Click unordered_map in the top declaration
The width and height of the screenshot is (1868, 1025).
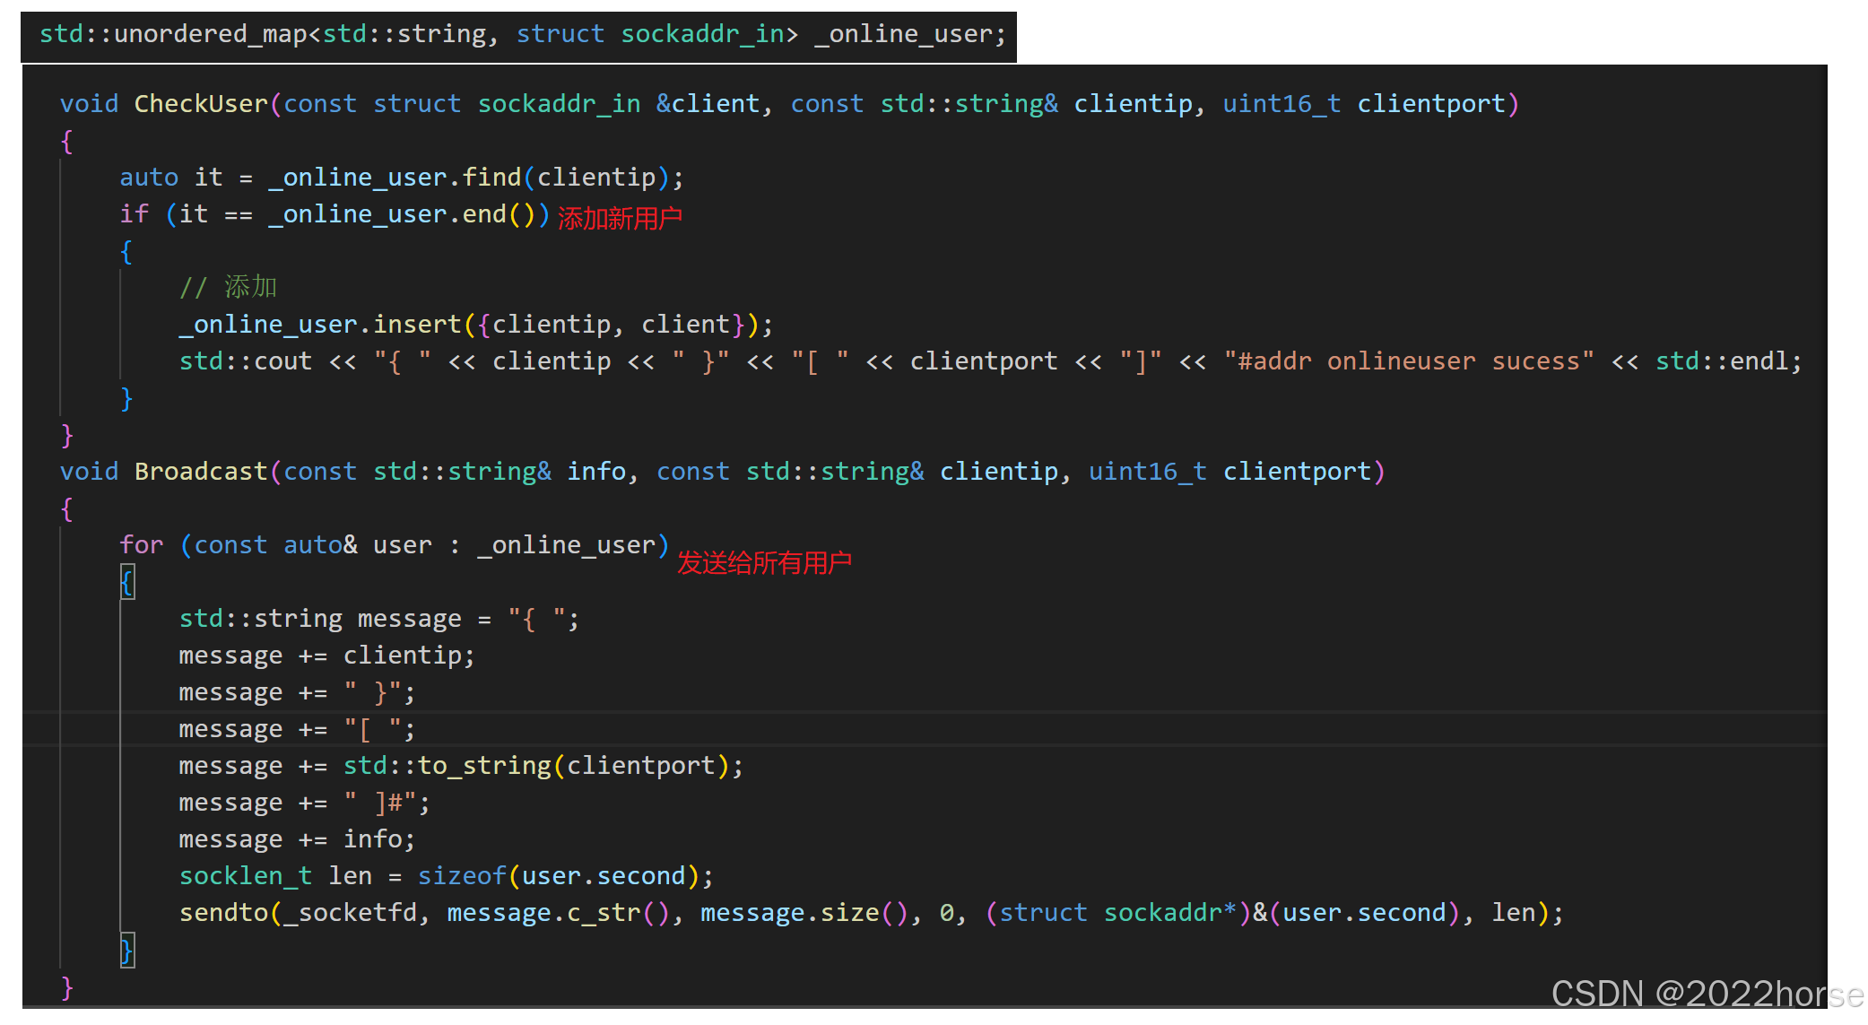pos(210,34)
